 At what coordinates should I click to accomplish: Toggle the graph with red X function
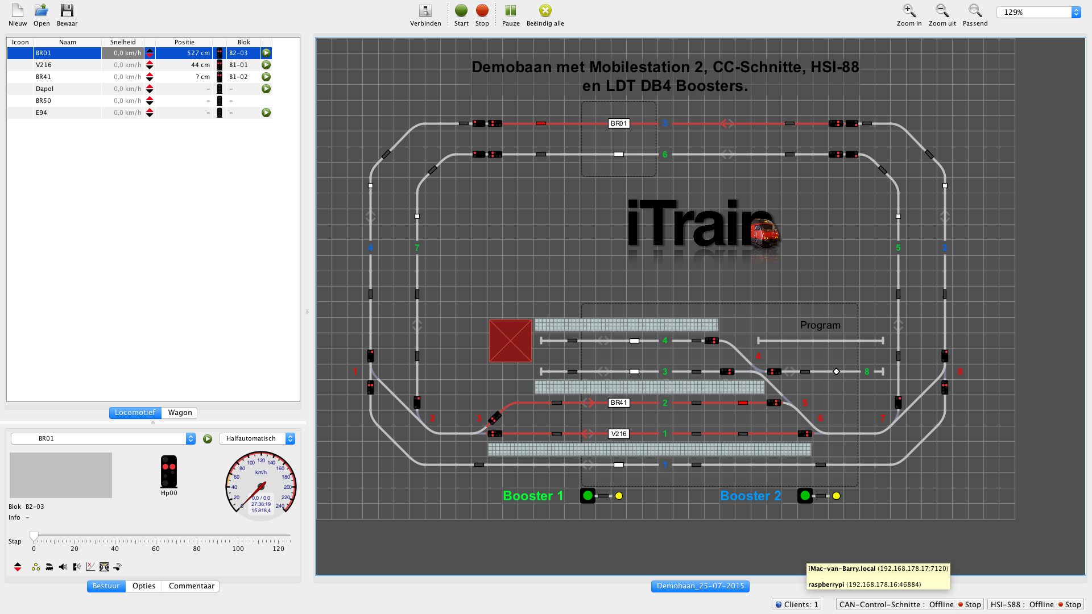[x=90, y=567]
